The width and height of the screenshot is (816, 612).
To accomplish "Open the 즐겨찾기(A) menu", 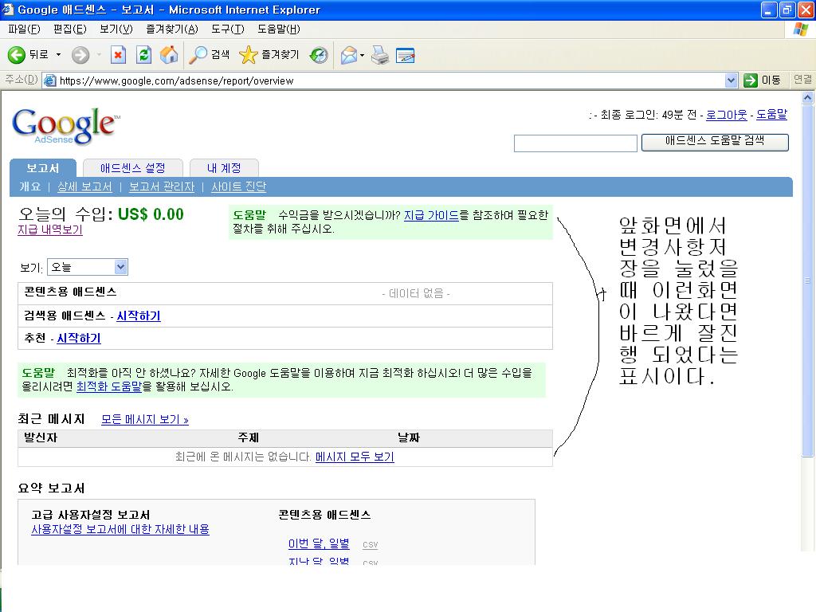I will pos(172,29).
